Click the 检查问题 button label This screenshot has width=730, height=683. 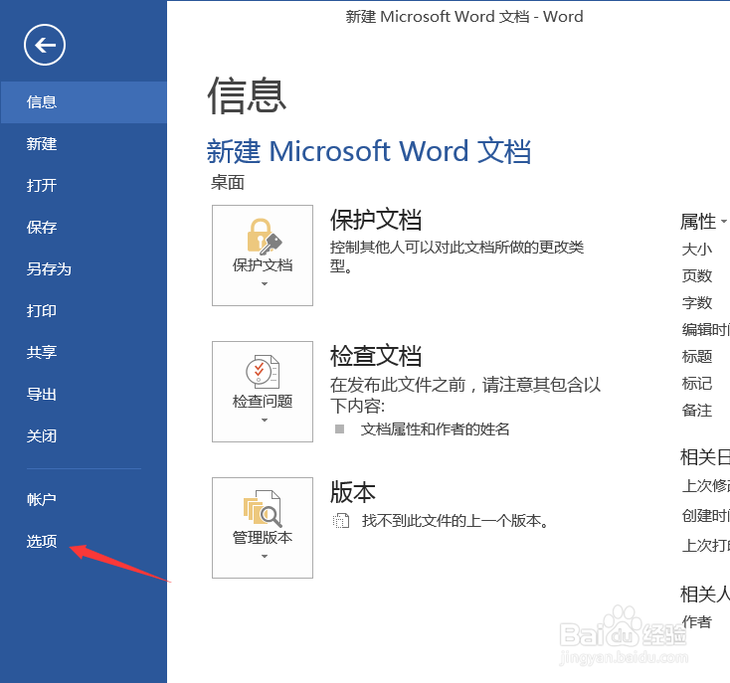click(x=263, y=401)
